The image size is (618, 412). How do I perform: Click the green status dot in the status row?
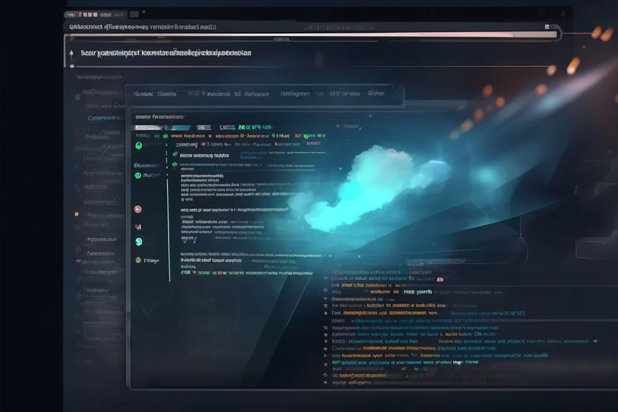165,136
